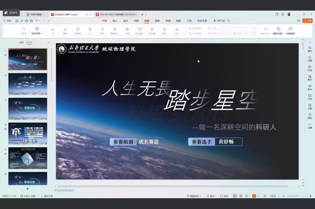315x209 pixels.
Task: Open the 美化 beautify panel in sidebar
Action: (x=310, y=88)
